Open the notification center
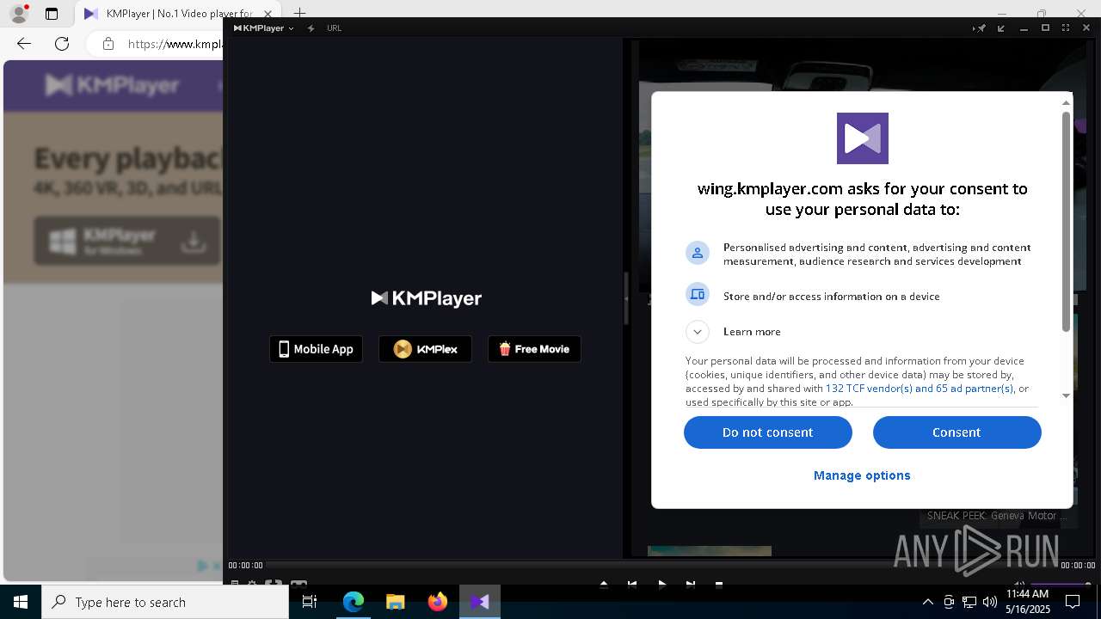Image resolution: width=1101 pixels, height=619 pixels. pyautogui.click(x=1073, y=602)
